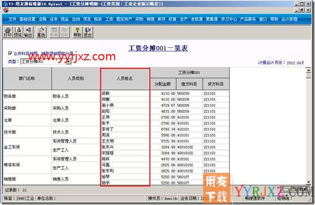Viewport: 315px width, 205px height.
Task: Select the amount cell 4815.00
Action: (x=163, y=111)
